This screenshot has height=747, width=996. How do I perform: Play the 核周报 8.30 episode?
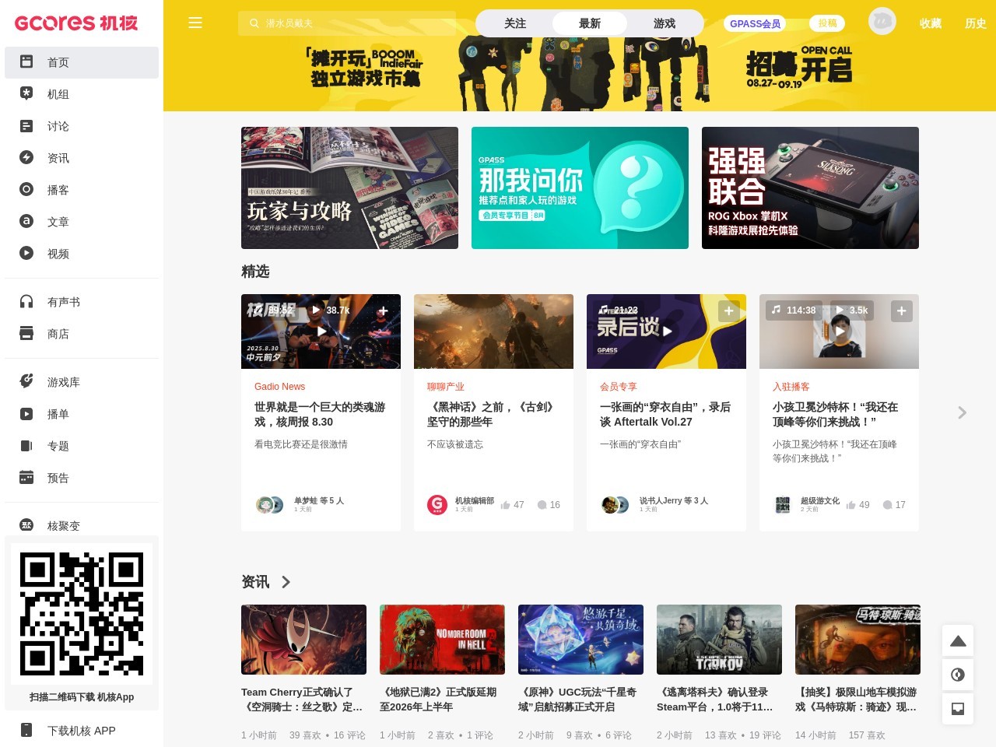tap(321, 331)
